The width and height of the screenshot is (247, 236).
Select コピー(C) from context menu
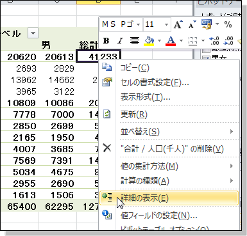pos(169,68)
